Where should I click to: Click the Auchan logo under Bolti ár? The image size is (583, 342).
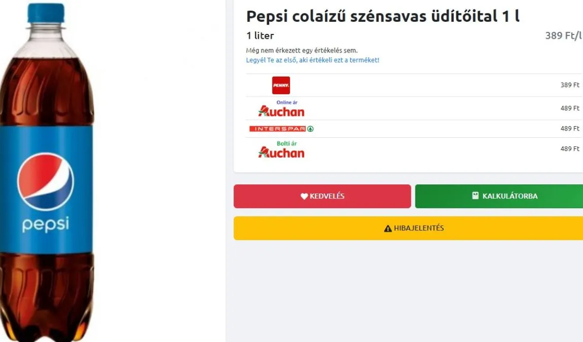coord(281,152)
